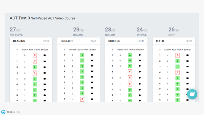
Task: Open the live chat bubble
Action: point(192,94)
